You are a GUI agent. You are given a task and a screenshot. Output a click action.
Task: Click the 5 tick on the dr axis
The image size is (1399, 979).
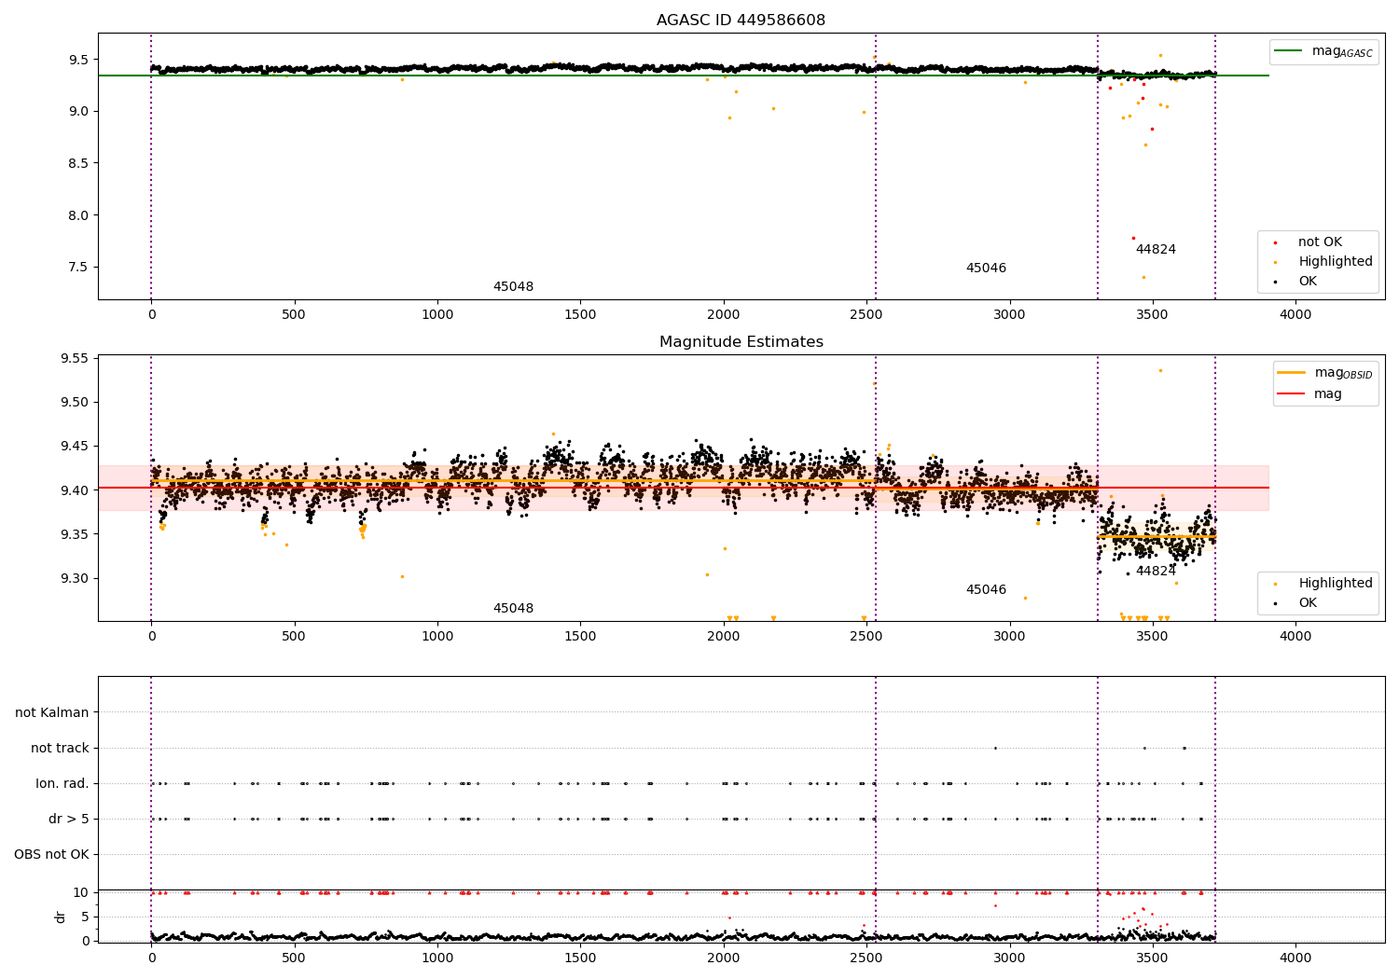[85, 917]
